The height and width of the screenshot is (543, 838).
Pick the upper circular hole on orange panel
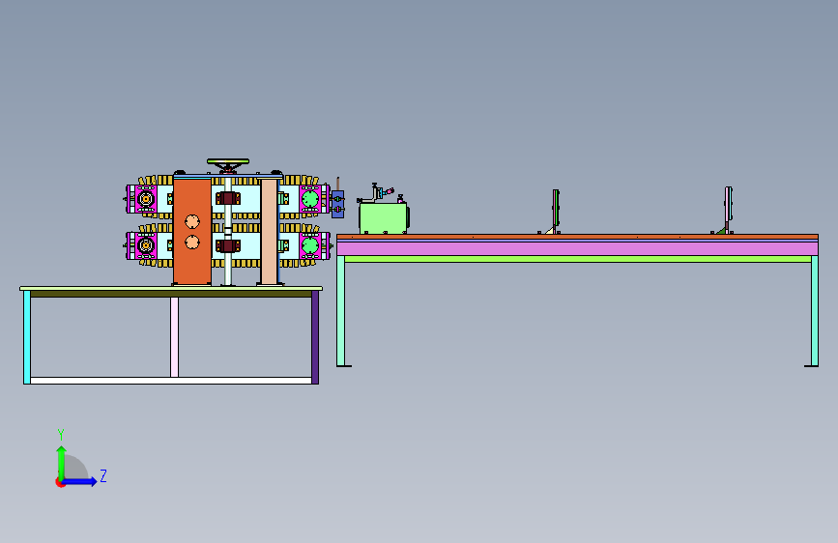tap(192, 221)
